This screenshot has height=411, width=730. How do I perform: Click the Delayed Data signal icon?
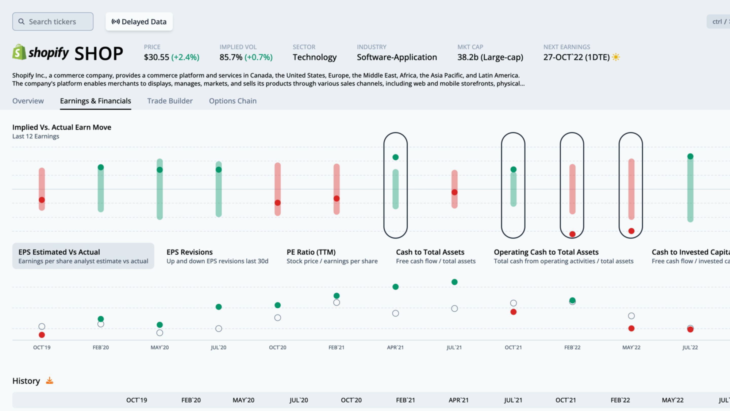pyautogui.click(x=115, y=22)
